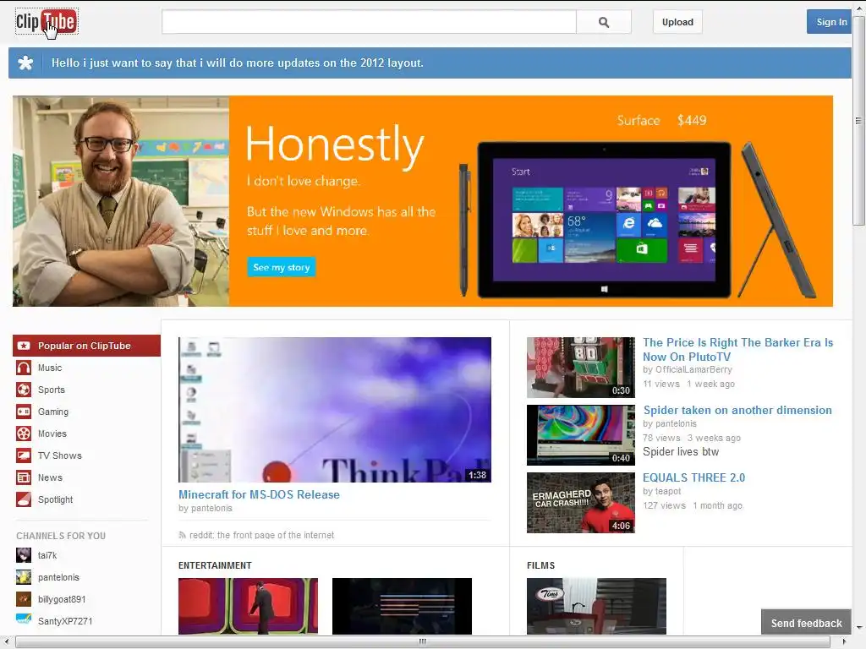The image size is (866, 649).
Task: Open the Popular on ClipTube section
Action: (x=87, y=346)
